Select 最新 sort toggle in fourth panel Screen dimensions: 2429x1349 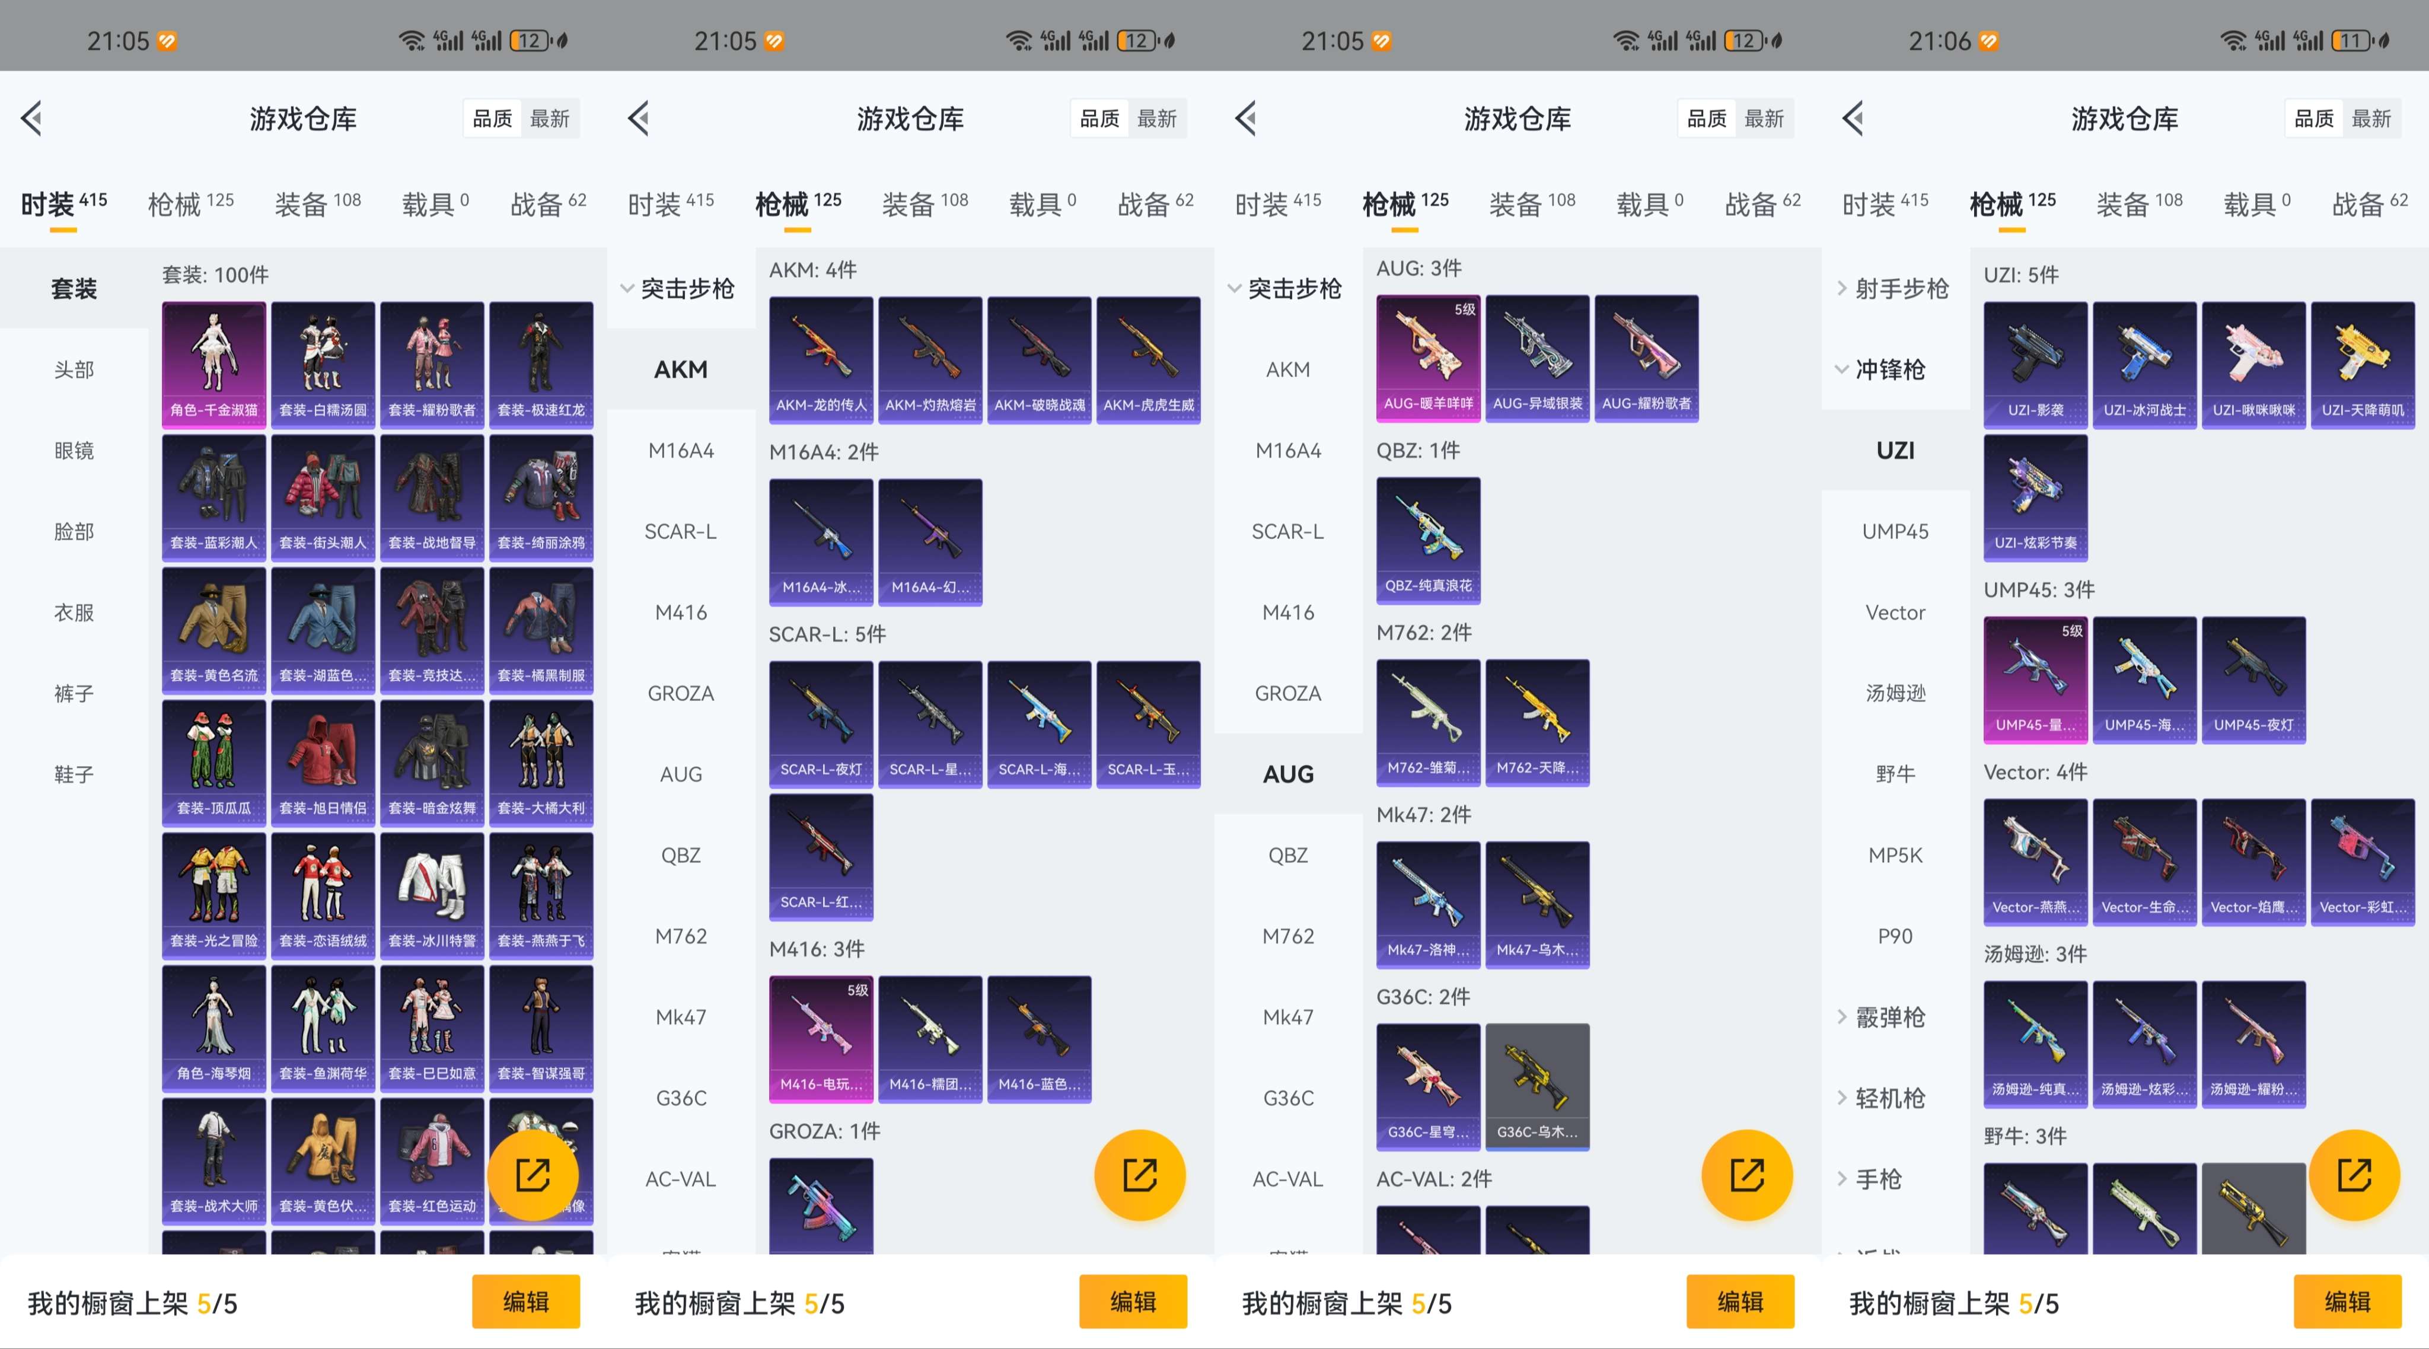(x=2371, y=119)
